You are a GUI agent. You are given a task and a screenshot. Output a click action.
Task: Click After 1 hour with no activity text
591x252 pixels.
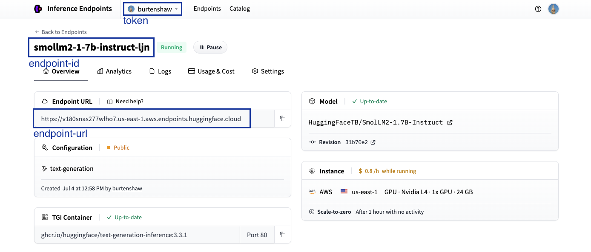coord(390,212)
